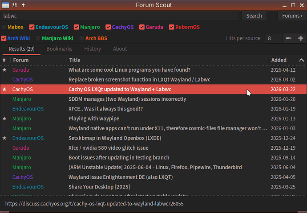This screenshot has height=213, width=307.
Task: Click the 'What are some cool Linux programs' title
Action: coord(129,70)
